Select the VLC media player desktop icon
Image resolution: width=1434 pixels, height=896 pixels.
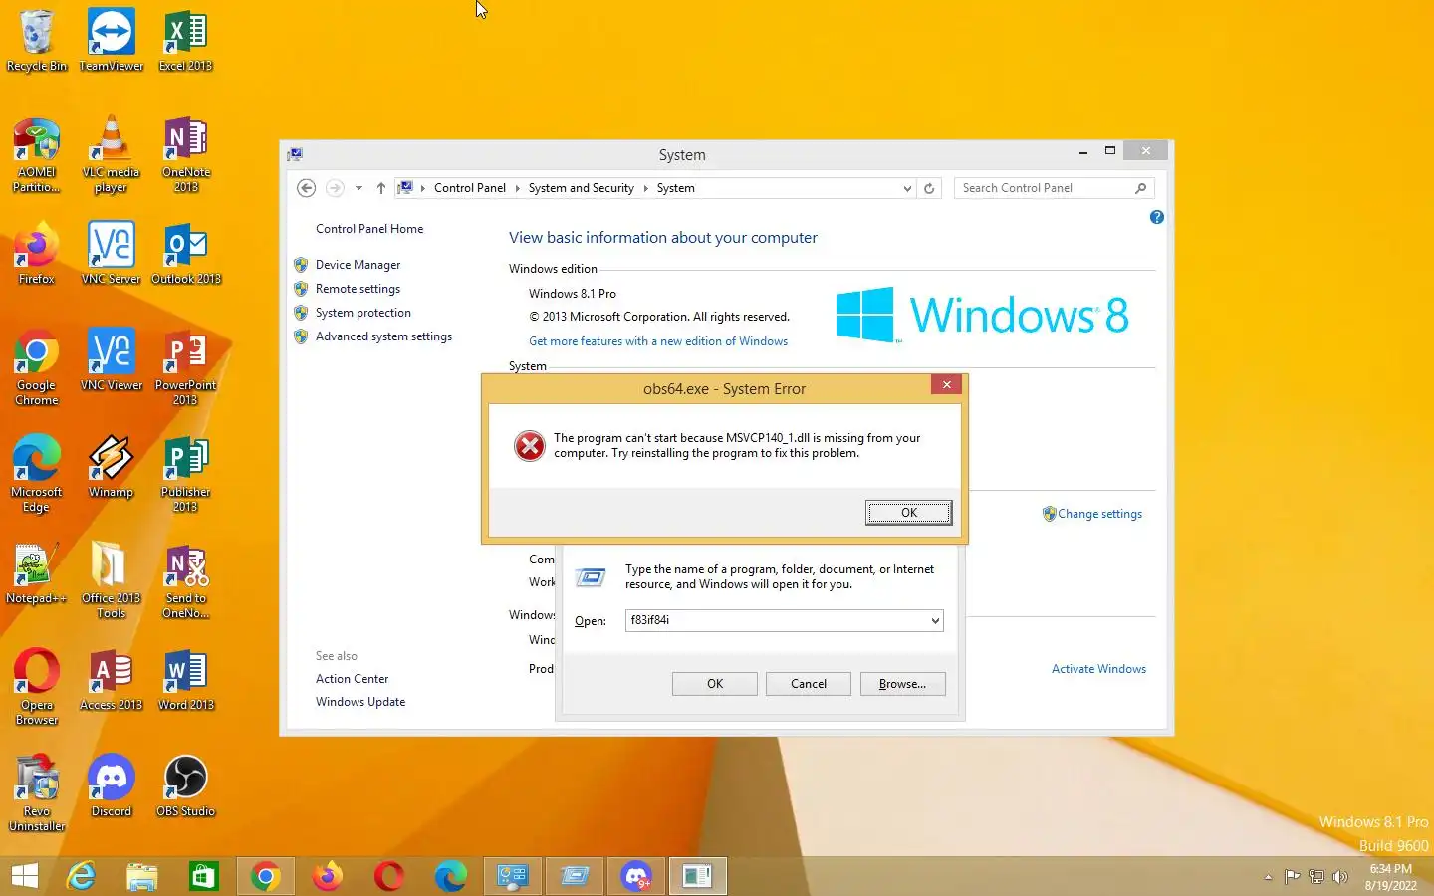[111, 155]
